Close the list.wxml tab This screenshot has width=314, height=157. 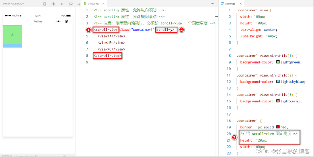tap(104, 4)
